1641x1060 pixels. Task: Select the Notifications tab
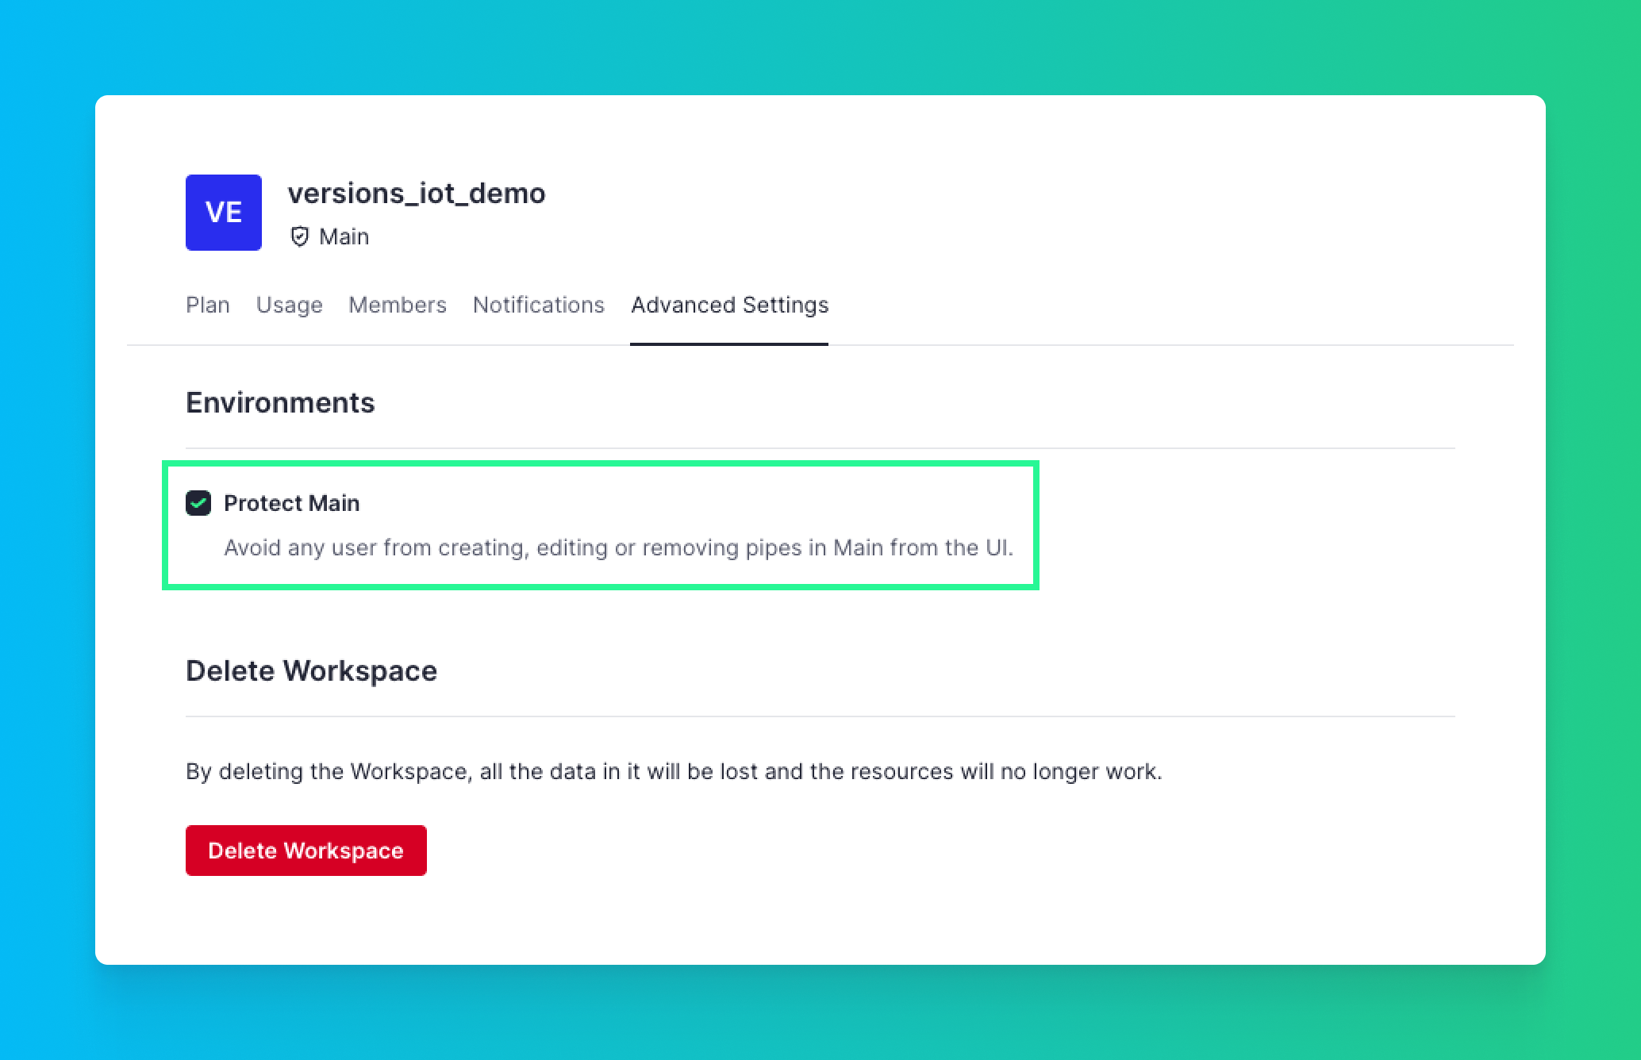(x=538, y=305)
